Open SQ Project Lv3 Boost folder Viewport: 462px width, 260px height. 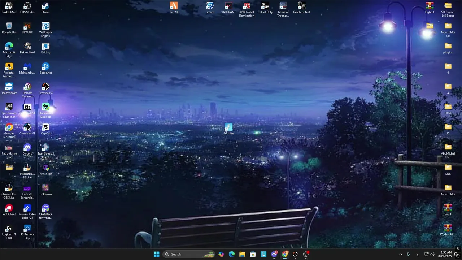coord(448,10)
